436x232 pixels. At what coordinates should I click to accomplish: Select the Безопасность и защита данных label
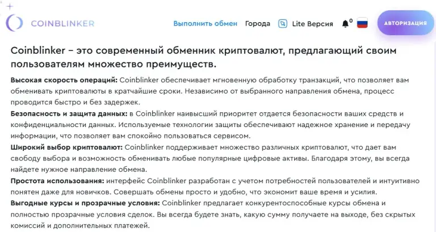pos(69,114)
